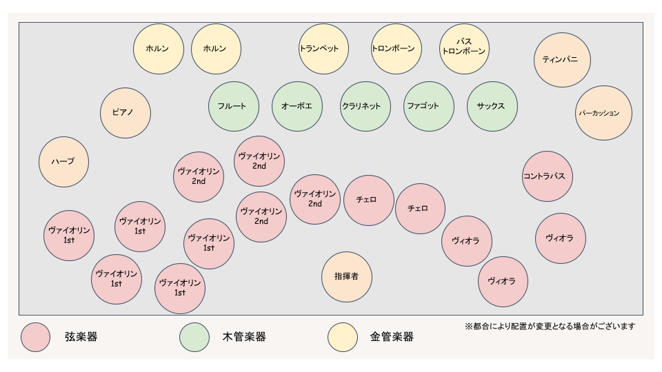Select the ハープ circle
The width and height of the screenshot is (662, 372).
click(x=63, y=162)
